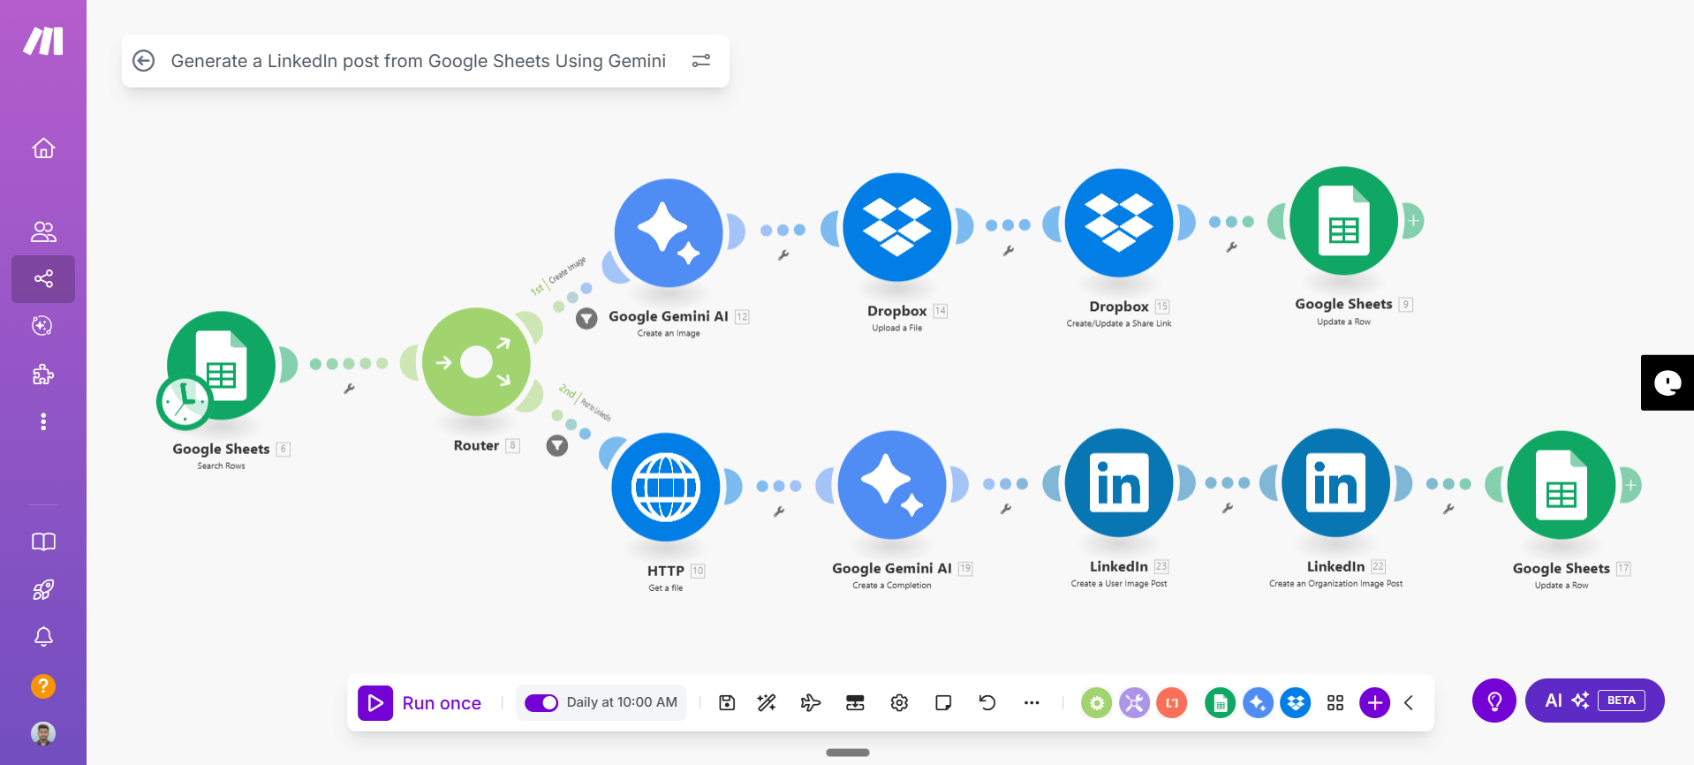The image size is (1694, 765).
Task: Click wrench between Google Sheets and Router
Action: pyautogui.click(x=349, y=389)
